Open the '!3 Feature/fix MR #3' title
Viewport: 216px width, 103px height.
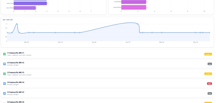pyautogui.click(x=16, y=73)
